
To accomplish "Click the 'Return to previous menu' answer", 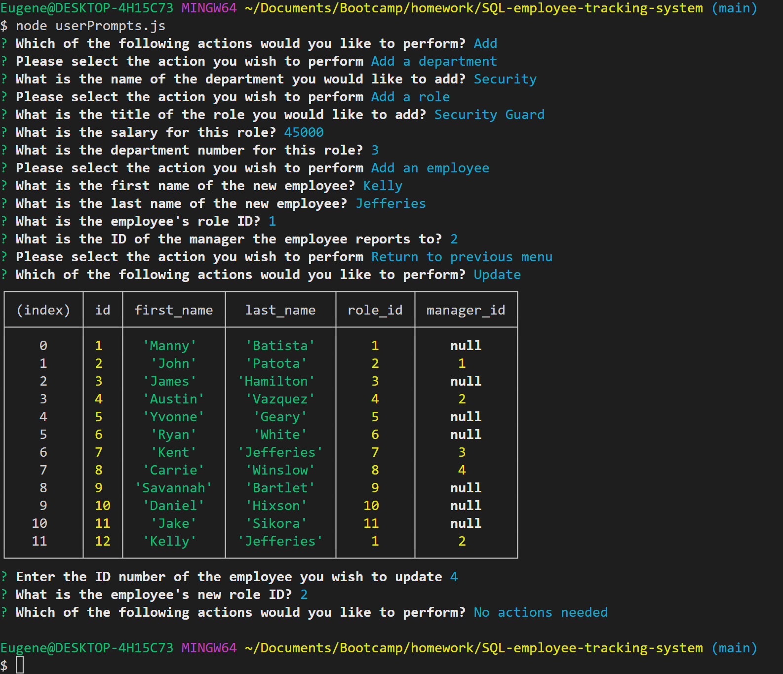I will tap(461, 257).
